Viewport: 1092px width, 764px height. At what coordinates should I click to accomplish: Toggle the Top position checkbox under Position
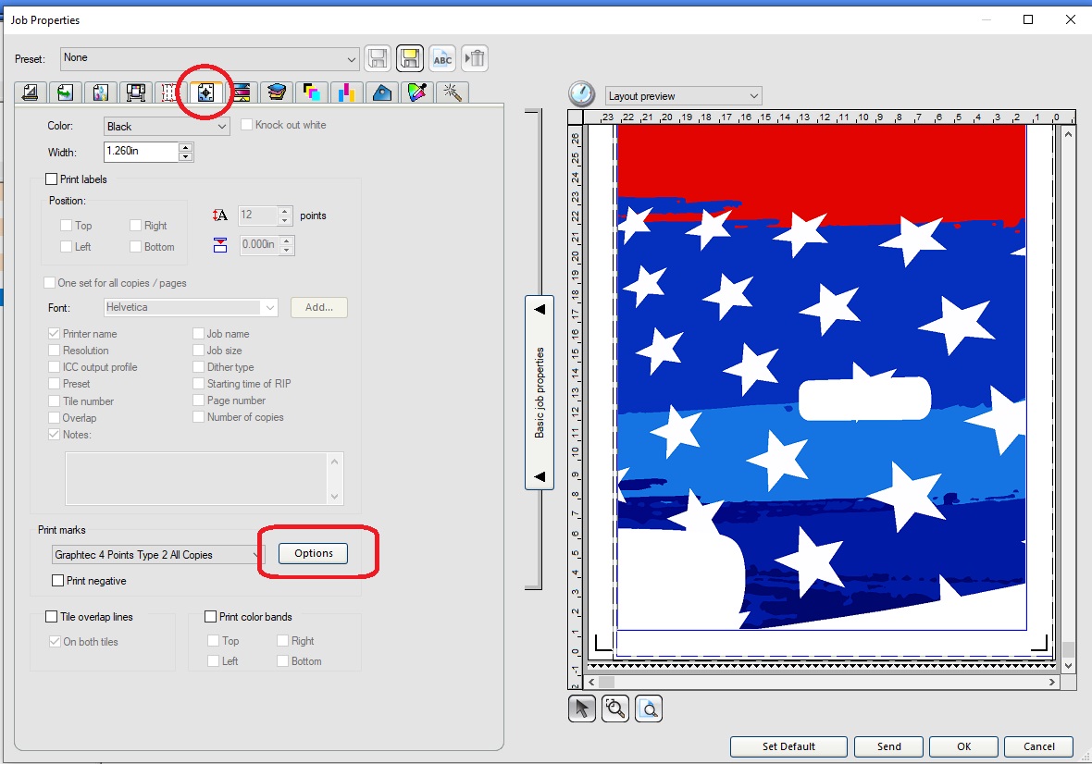pos(66,226)
